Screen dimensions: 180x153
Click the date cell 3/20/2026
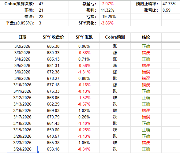point(22,136)
